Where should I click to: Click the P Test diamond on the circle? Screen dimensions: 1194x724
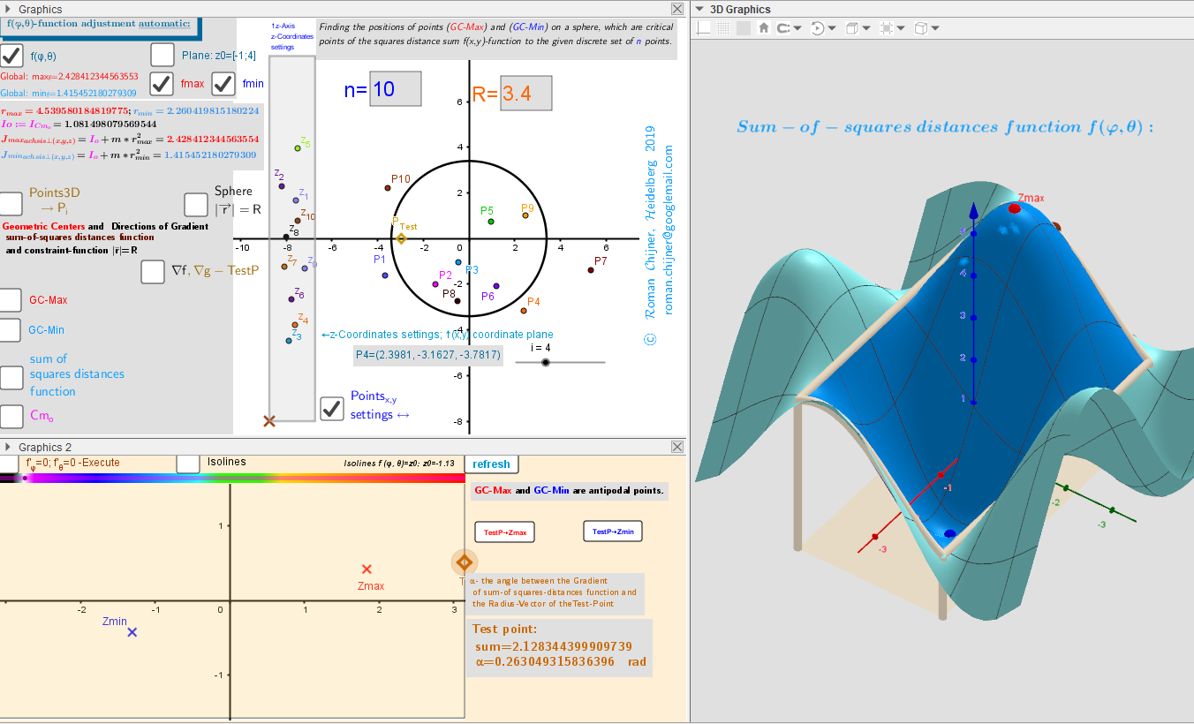(401, 238)
